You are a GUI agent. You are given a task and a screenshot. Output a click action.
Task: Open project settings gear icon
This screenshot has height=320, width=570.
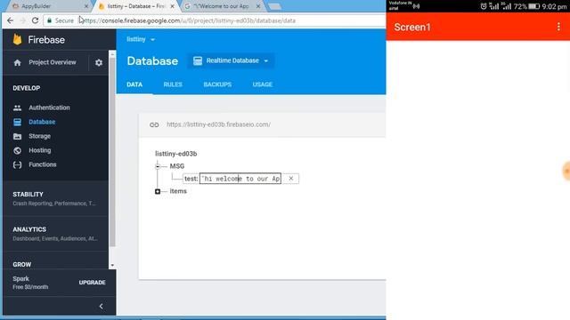(99, 63)
